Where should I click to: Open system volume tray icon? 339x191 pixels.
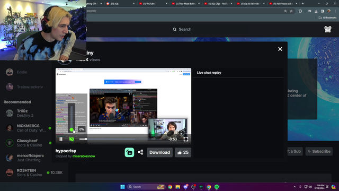[x=310, y=187]
